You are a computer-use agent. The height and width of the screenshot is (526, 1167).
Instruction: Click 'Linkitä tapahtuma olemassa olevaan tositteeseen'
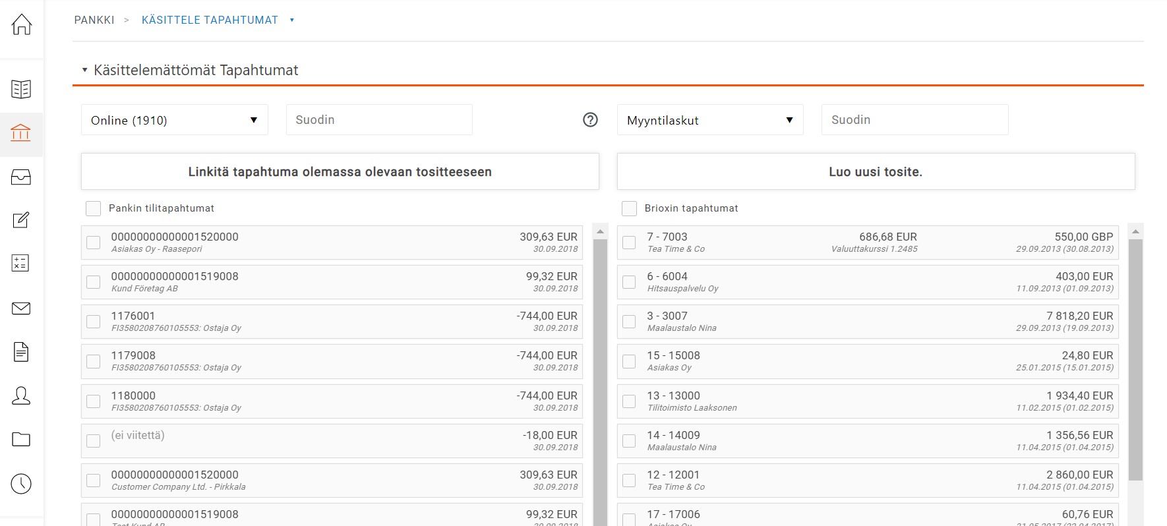[x=340, y=172]
